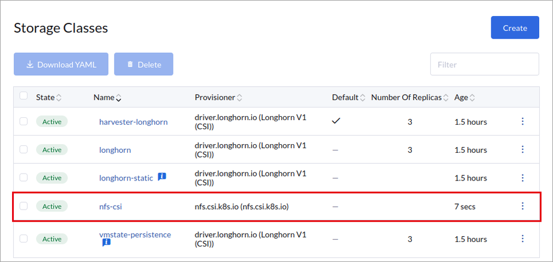Image resolution: width=553 pixels, height=262 pixels.
Task: Click Active badge in longhorn row
Action: pos(52,150)
